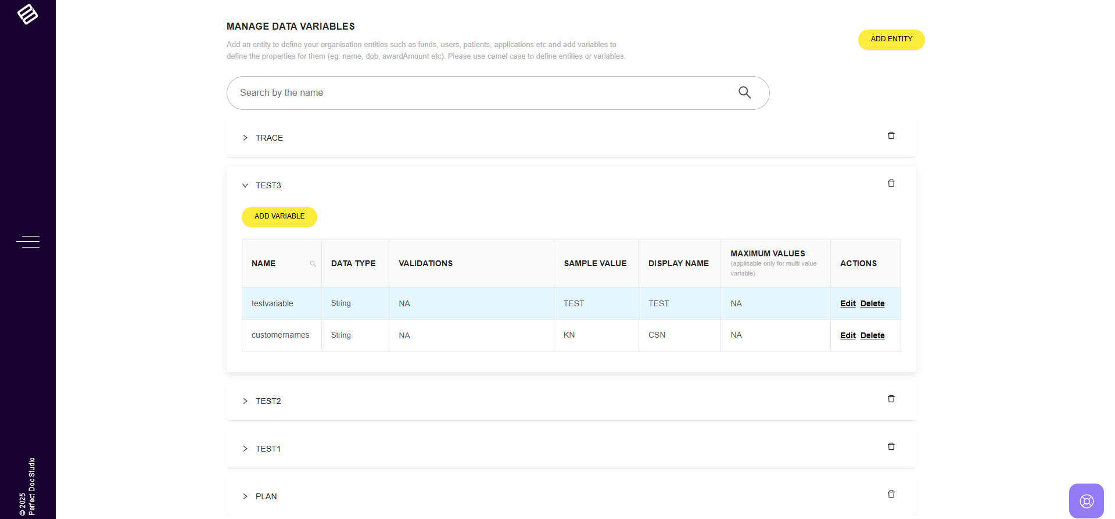Collapse the TEST3 entity section
The width and height of the screenshot is (1115, 519).
tap(245, 185)
